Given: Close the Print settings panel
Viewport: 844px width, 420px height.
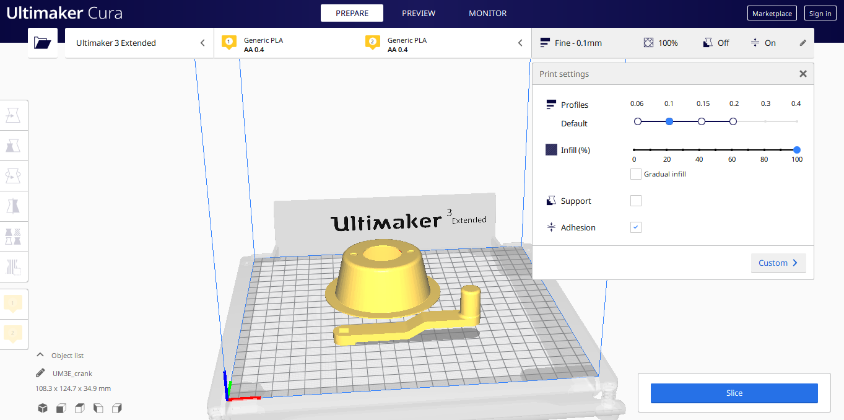Looking at the screenshot, I should pyautogui.click(x=803, y=74).
